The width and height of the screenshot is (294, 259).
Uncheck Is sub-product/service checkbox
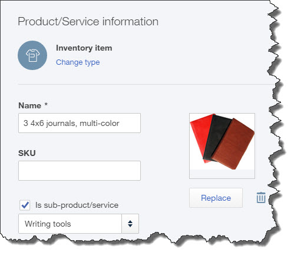pyautogui.click(x=25, y=205)
